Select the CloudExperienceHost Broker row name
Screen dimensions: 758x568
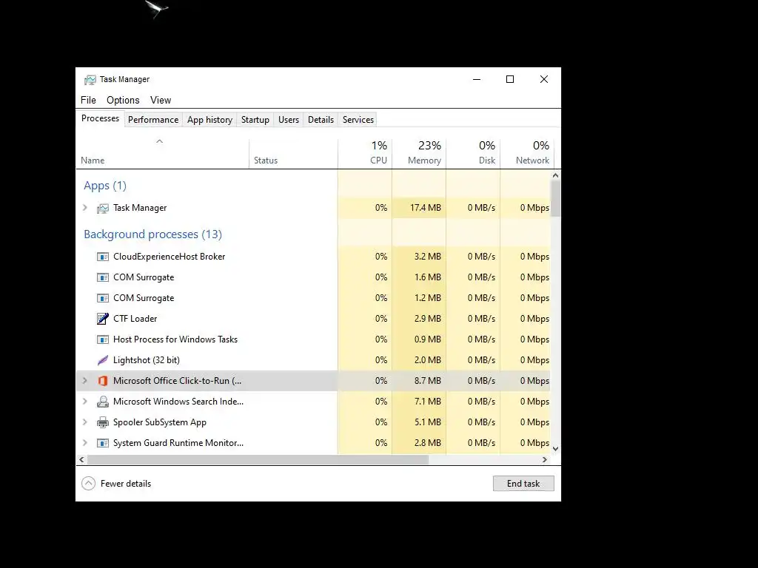point(170,257)
